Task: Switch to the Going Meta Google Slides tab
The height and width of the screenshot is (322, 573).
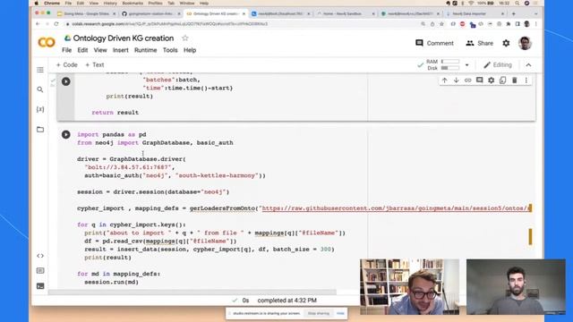Action: (86, 13)
